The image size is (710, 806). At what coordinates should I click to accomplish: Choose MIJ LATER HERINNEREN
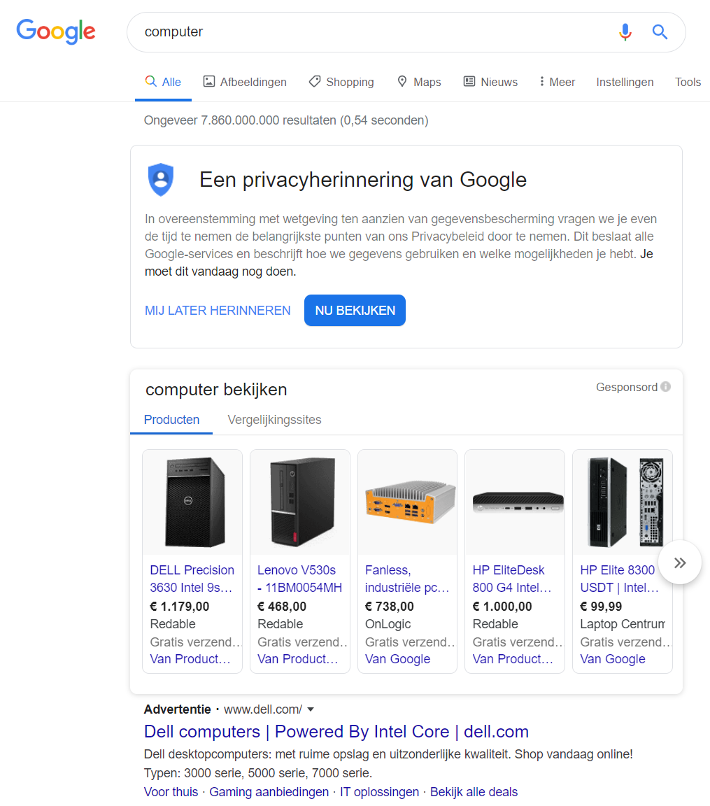pyautogui.click(x=218, y=311)
